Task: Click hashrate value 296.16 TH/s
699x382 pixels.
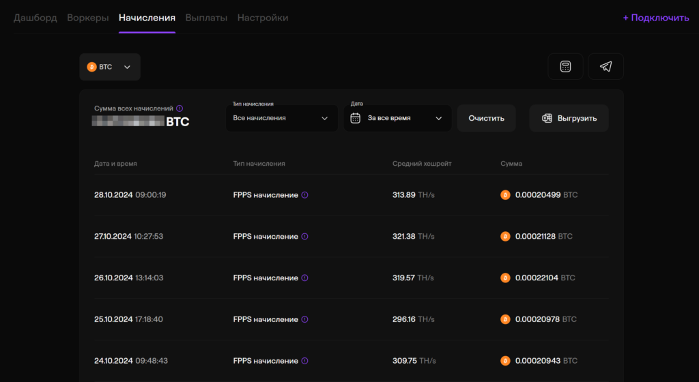Action: click(413, 319)
